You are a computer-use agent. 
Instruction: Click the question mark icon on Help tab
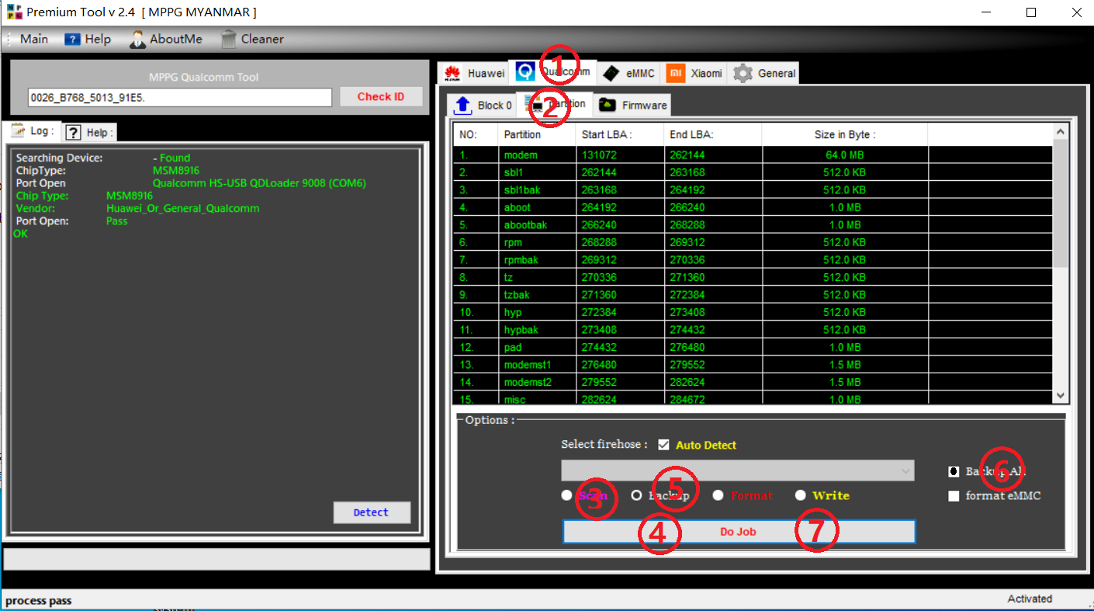73,132
